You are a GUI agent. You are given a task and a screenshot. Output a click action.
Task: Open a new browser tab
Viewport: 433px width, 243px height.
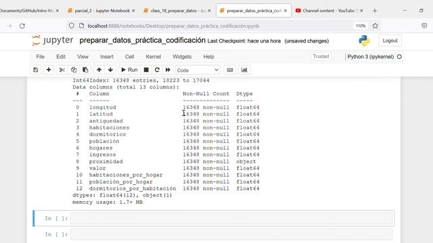coord(375,11)
